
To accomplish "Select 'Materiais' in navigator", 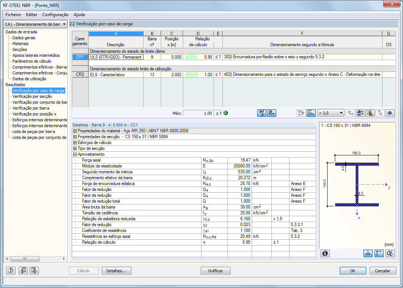I will 21,44.
